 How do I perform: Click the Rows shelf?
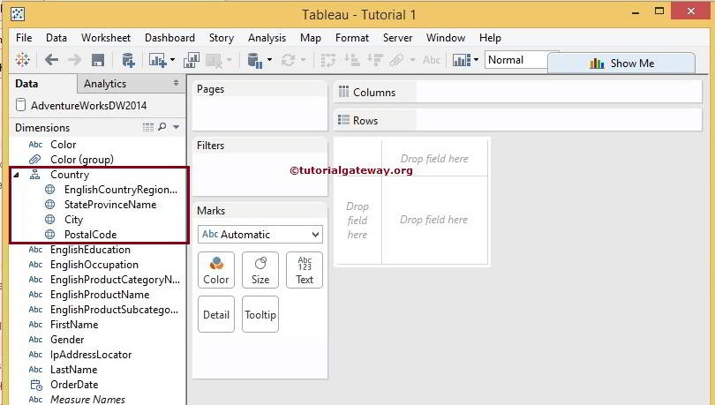coord(518,121)
